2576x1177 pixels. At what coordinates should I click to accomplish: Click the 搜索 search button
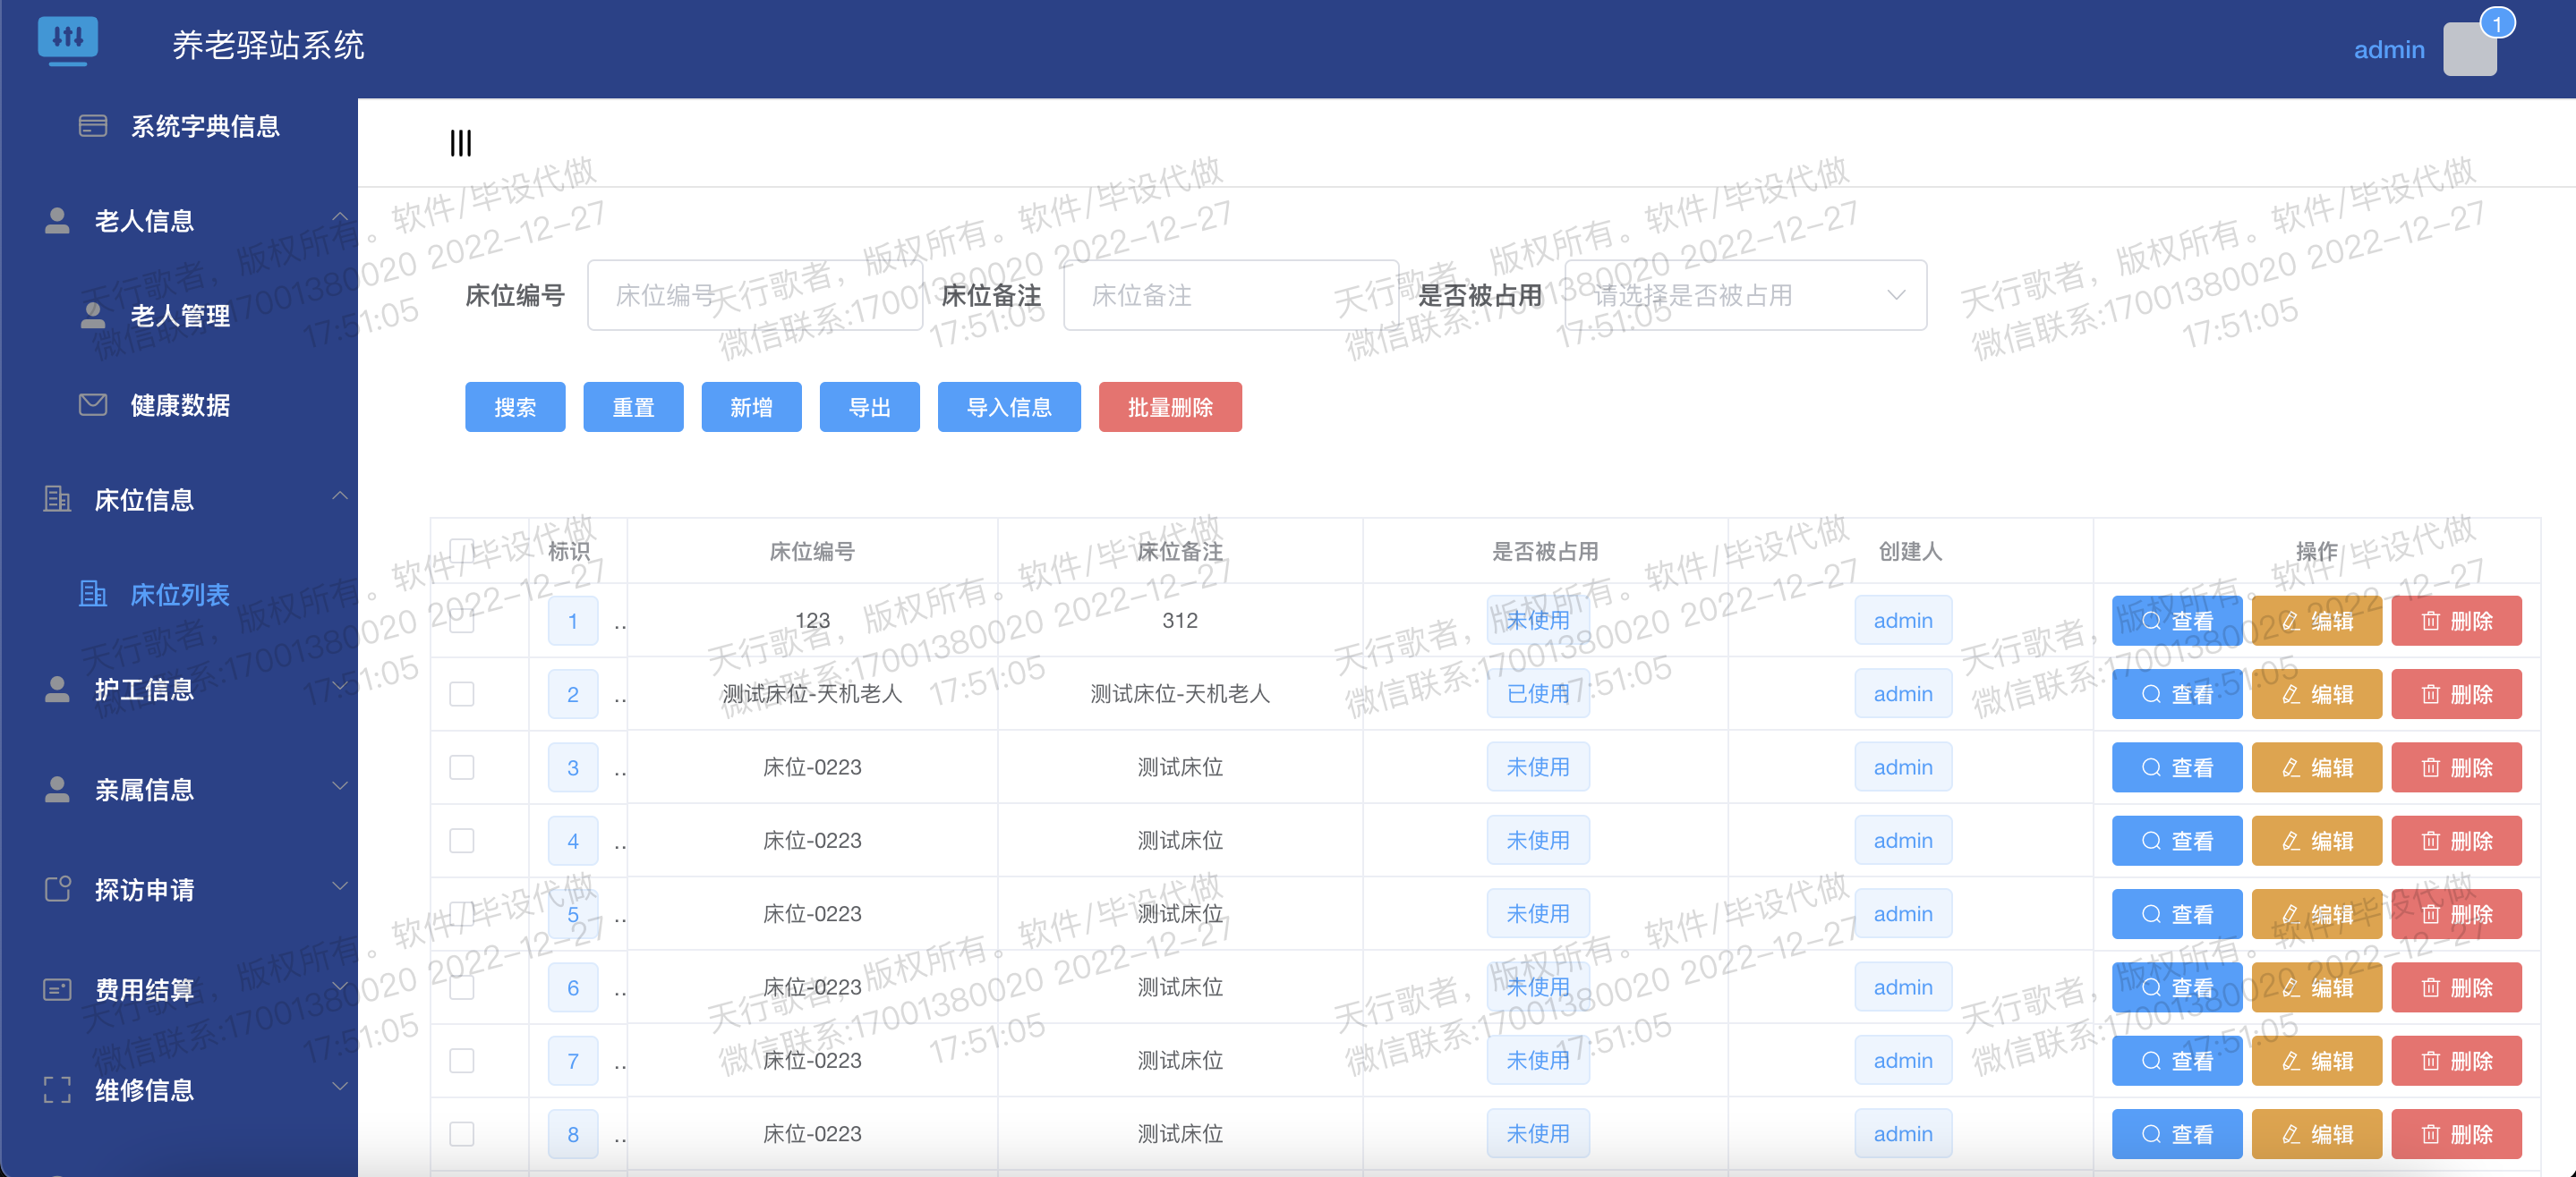pyautogui.click(x=515, y=407)
